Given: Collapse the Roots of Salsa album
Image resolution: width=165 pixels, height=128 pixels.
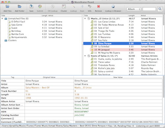Looking at the screenshot, I should pos(85,56).
